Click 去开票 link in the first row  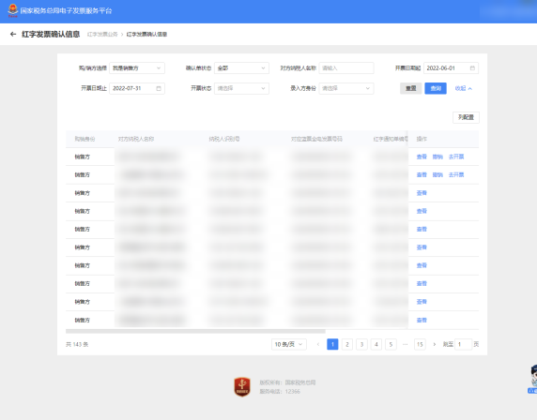click(456, 157)
